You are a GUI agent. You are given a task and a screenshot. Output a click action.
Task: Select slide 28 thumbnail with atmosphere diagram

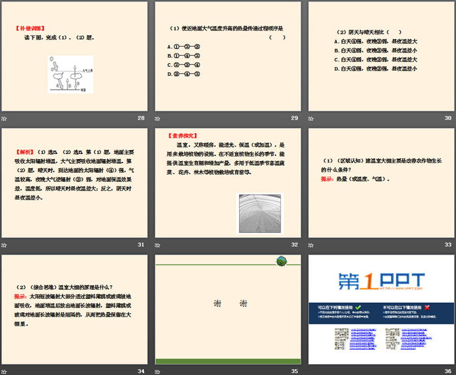tap(74, 57)
